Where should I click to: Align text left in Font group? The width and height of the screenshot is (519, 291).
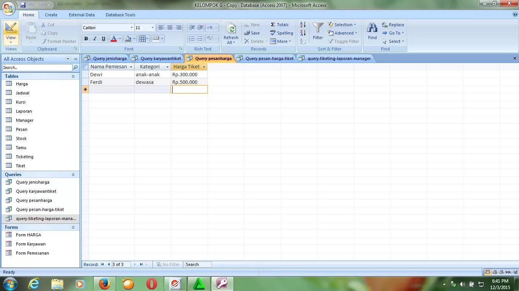coord(161,28)
